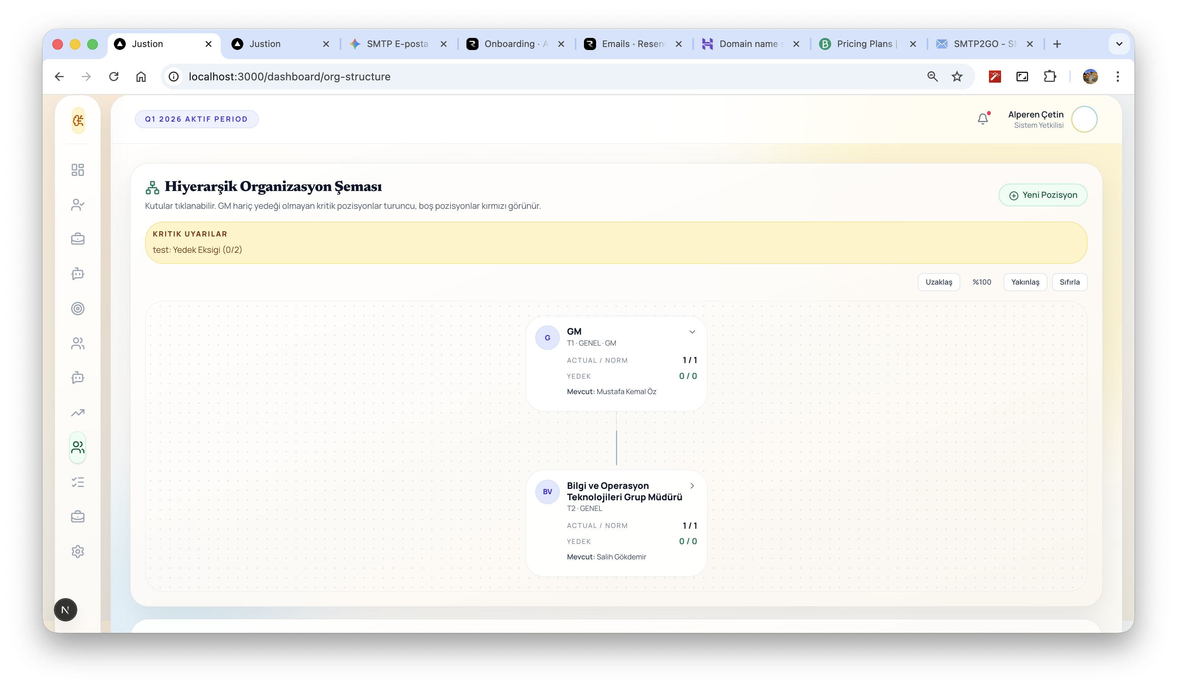Close the Pricing Plans tab
Viewport: 1177px width, 689px height.
pyautogui.click(x=913, y=44)
